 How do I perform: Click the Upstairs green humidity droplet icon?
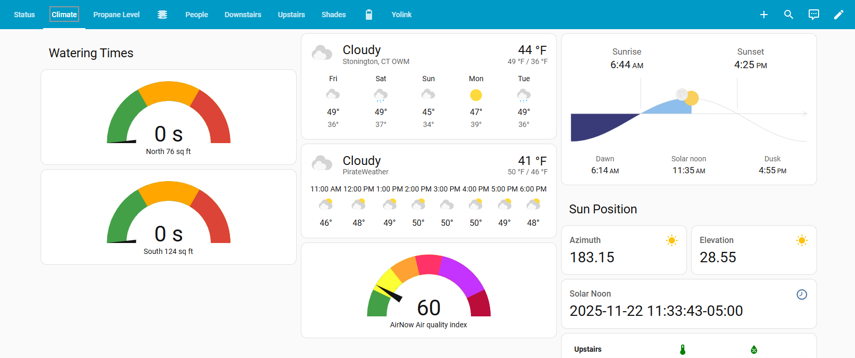pyautogui.click(x=754, y=350)
